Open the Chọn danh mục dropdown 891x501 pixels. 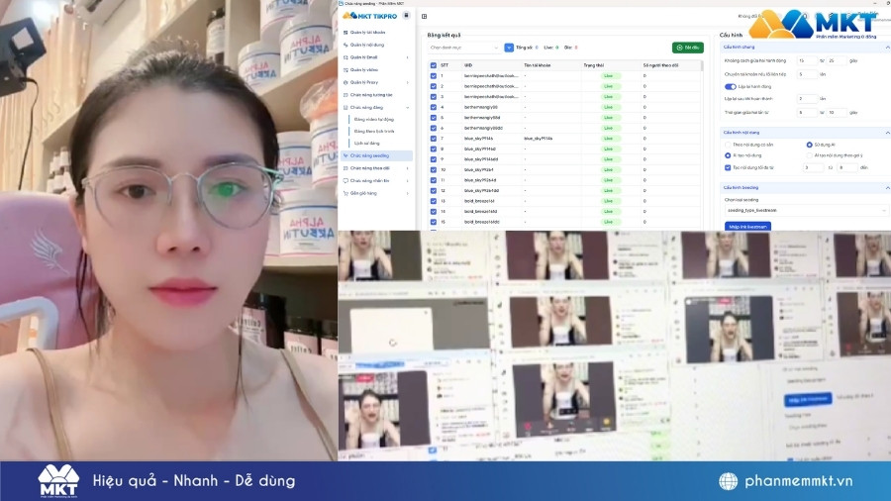(463, 48)
